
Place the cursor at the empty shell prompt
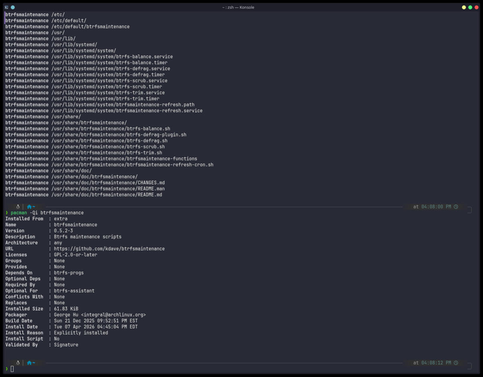pyautogui.click(x=12, y=369)
